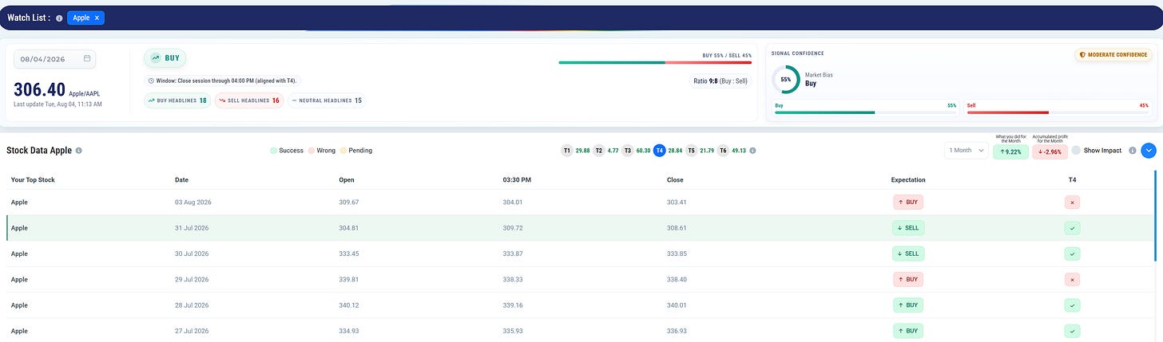Click the Pending legend dot
Image resolution: width=1163 pixels, height=342 pixels.
point(343,150)
